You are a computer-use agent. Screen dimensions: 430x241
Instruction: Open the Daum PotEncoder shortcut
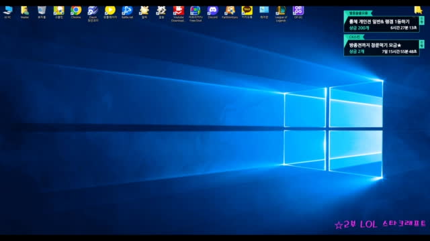[93, 13]
